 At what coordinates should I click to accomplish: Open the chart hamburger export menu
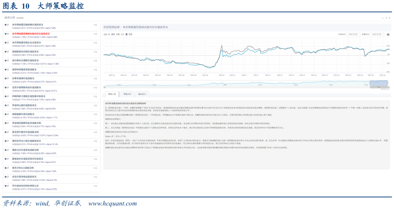[388, 34]
